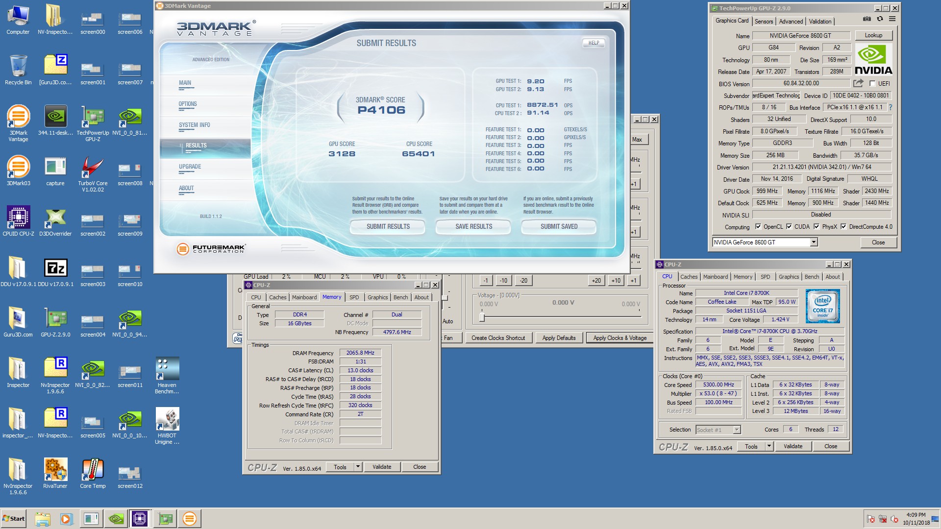Screen dimensions: 941x529
Task: Select the 3DMark03 desktop shortcut
Action: pos(18,171)
